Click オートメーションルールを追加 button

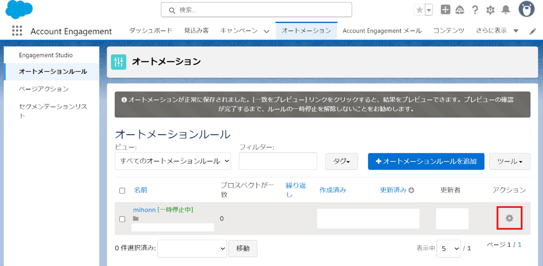(426, 161)
